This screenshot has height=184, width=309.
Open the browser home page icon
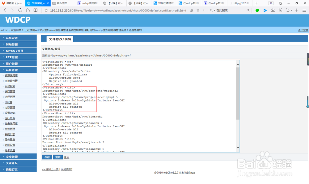28,10
